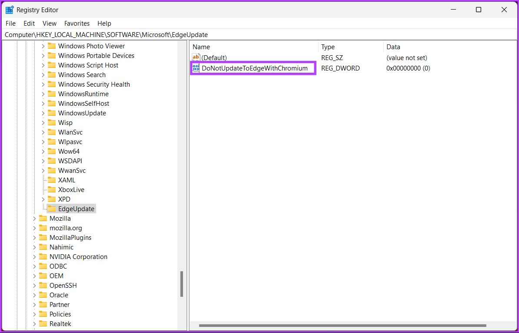The image size is (519, 333).
Task: Open the File menu
Action: 10,24
